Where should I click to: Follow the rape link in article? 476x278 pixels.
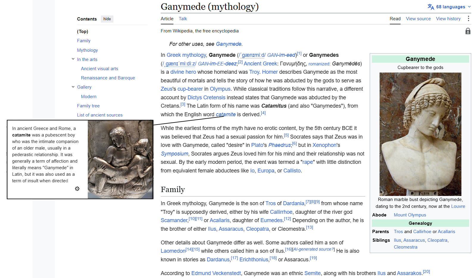point(308,162)
